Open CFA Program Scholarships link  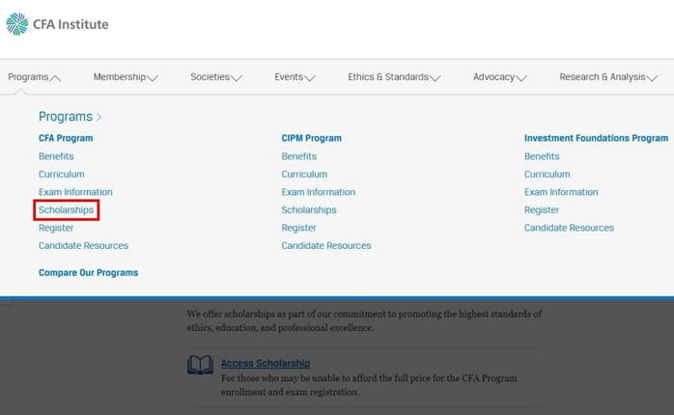coord(66,209)
